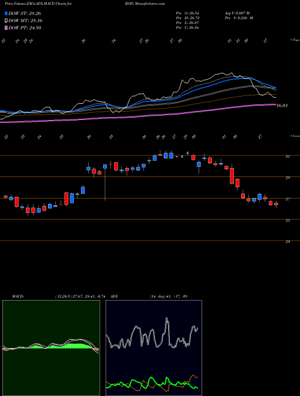Click the 31 price axis label

tap(287, 157)
